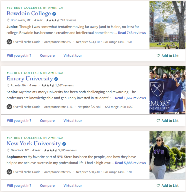Image resolution: width=186 pixels, height=192 pixels.
Task: Read 743 reviews for Bowdoin
Action: [132, 33]
